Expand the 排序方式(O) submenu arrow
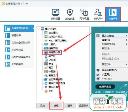 pyautogui.click(x=127, y=44)
